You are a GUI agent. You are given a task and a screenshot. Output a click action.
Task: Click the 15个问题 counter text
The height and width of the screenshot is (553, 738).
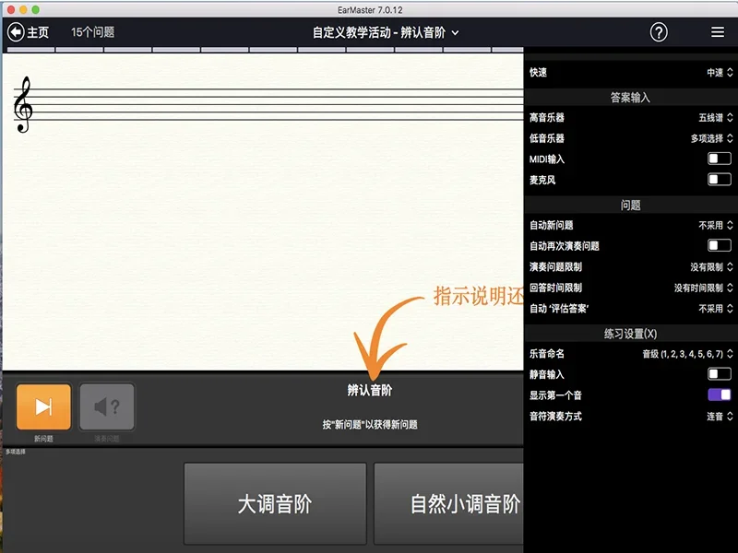[x=93, y=32]
